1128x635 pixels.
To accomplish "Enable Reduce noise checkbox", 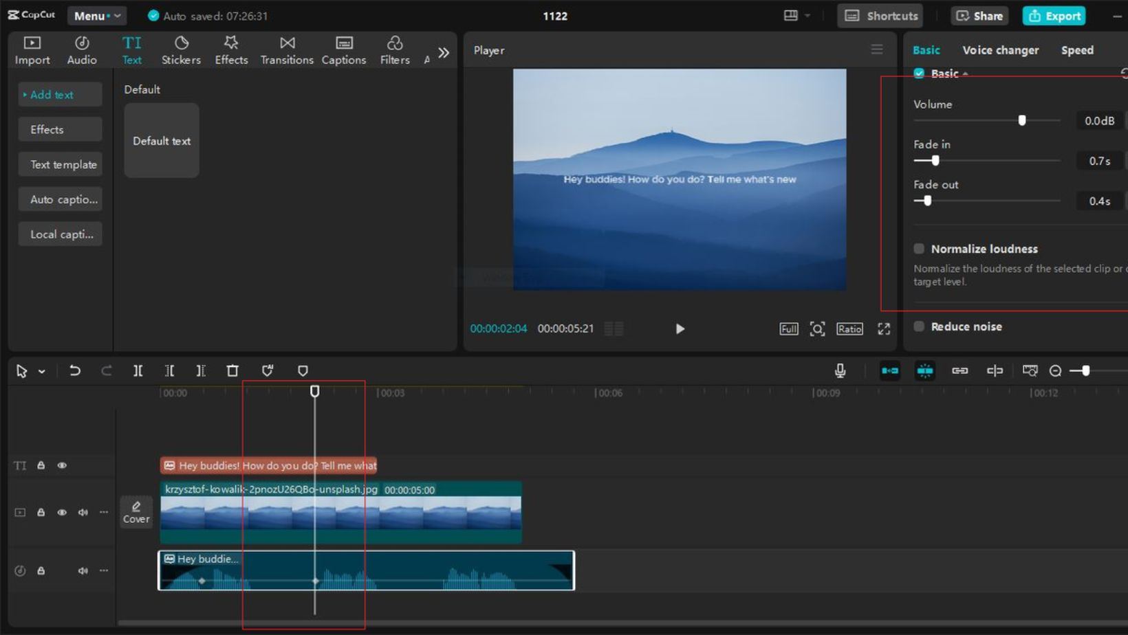I will pyautogui.click(x=919, y=326).
